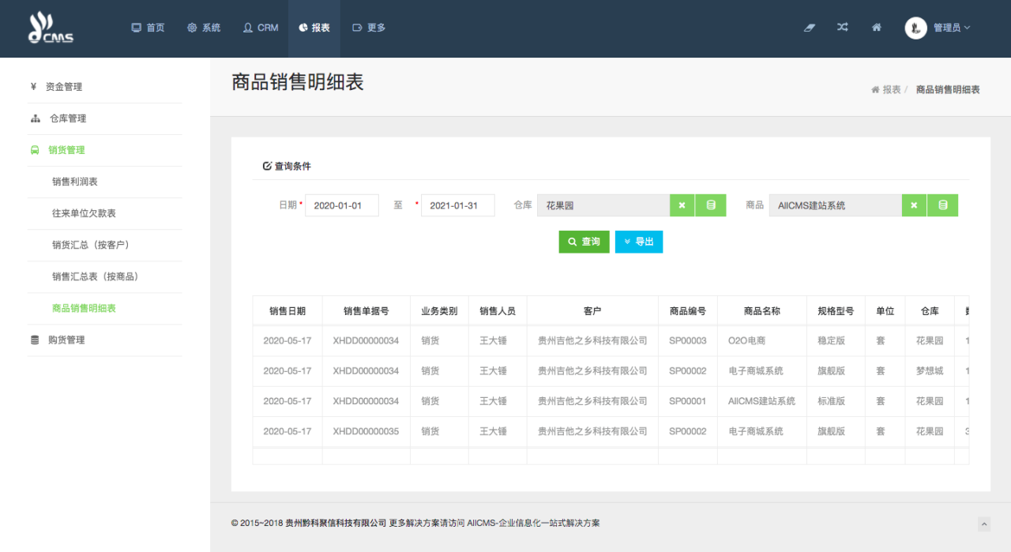This screenshot has width=1011, height=552.
Task: Click the home icon in top bar
Action: coord(877,28)
